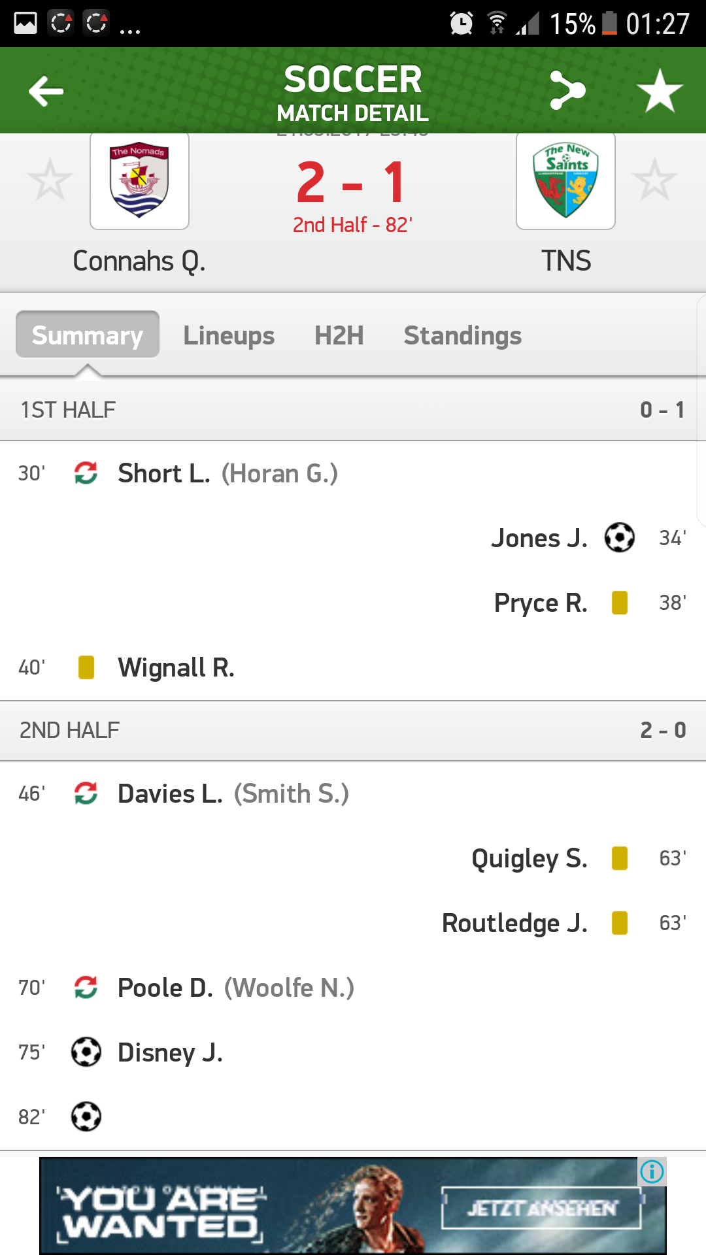Tap the white favorite match star

(x=660, y=91)
